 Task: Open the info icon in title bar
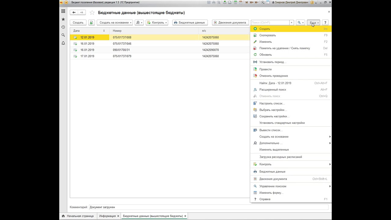(312, 2)
